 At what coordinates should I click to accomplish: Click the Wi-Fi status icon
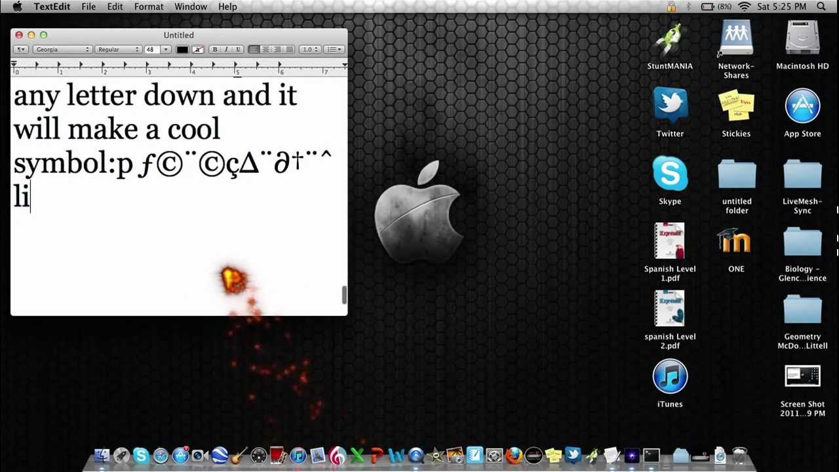click(744, 7)
